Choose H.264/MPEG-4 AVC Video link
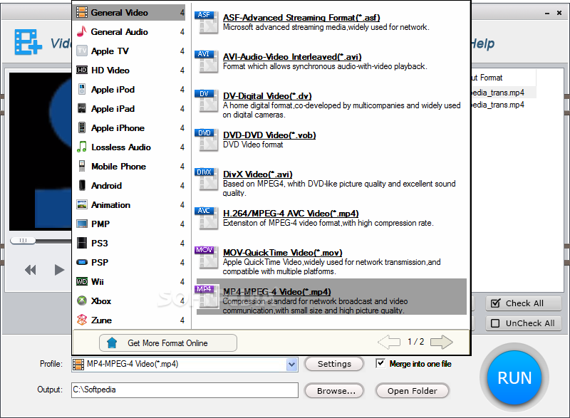 coord(291,214)
